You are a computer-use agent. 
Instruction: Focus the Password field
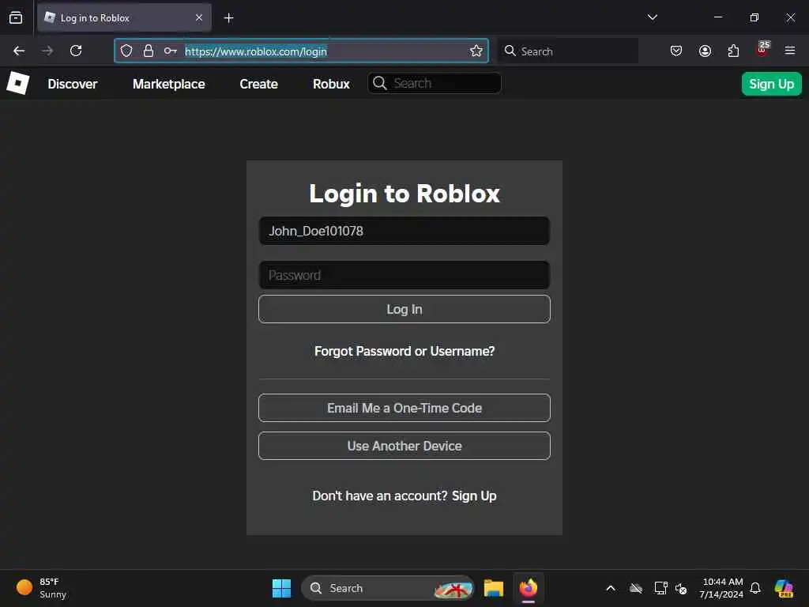point(404,275)
